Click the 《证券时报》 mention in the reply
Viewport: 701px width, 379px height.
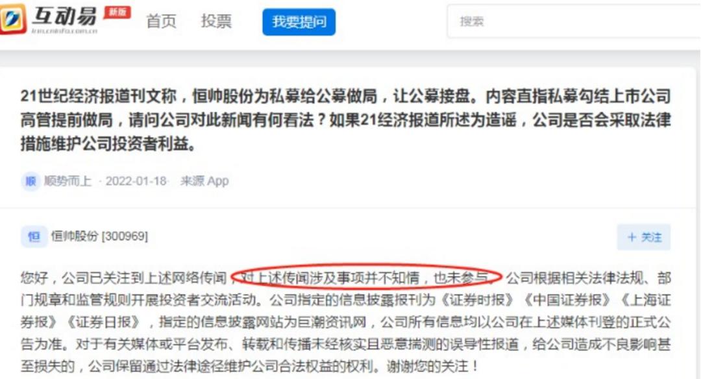click(477, 300)
